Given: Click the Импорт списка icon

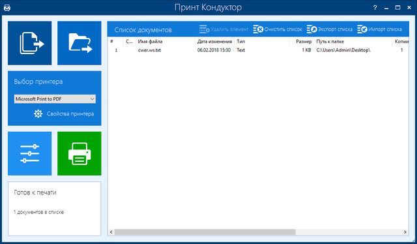Looking at the screenshot, I should [362, 29].
